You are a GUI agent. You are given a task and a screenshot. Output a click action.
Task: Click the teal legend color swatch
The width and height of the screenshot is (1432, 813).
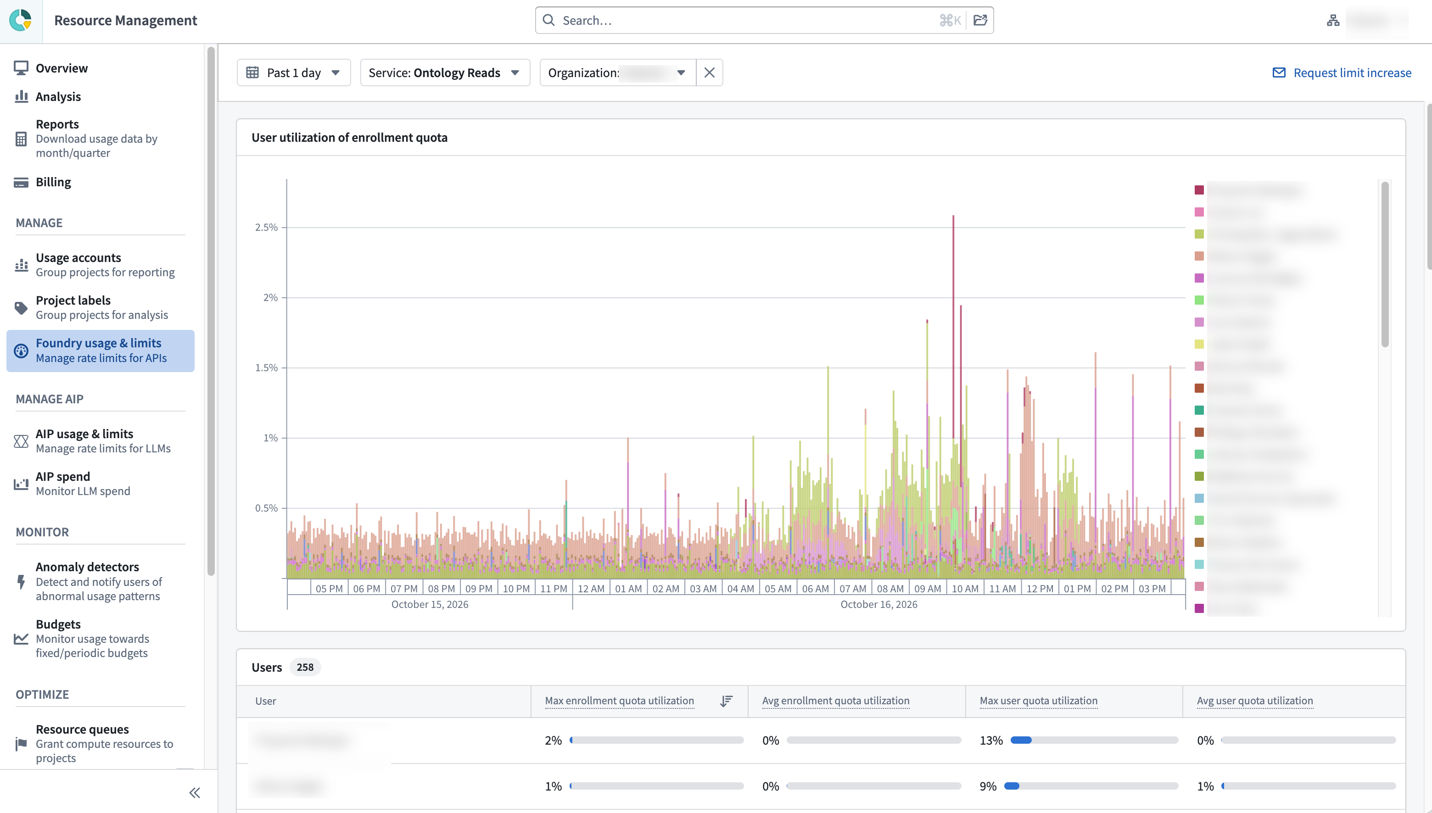coord(1199,411)
